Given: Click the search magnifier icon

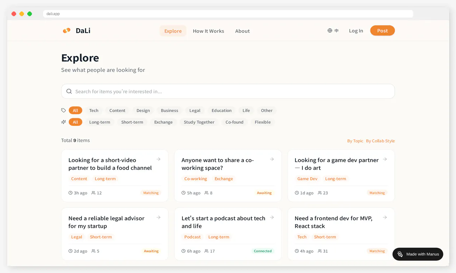Looking at the screenshot, I should pyautogui.click(x=69, y=91).
